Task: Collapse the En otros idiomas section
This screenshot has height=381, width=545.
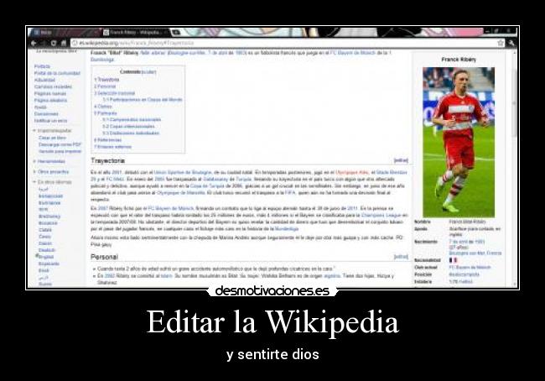Action: pos(53,182)
